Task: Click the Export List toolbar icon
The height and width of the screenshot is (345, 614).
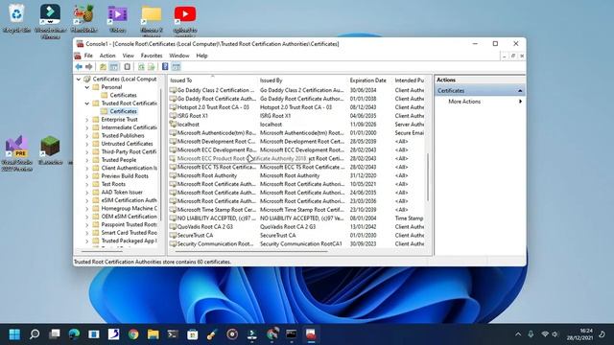Action: (x=152, y=67)
